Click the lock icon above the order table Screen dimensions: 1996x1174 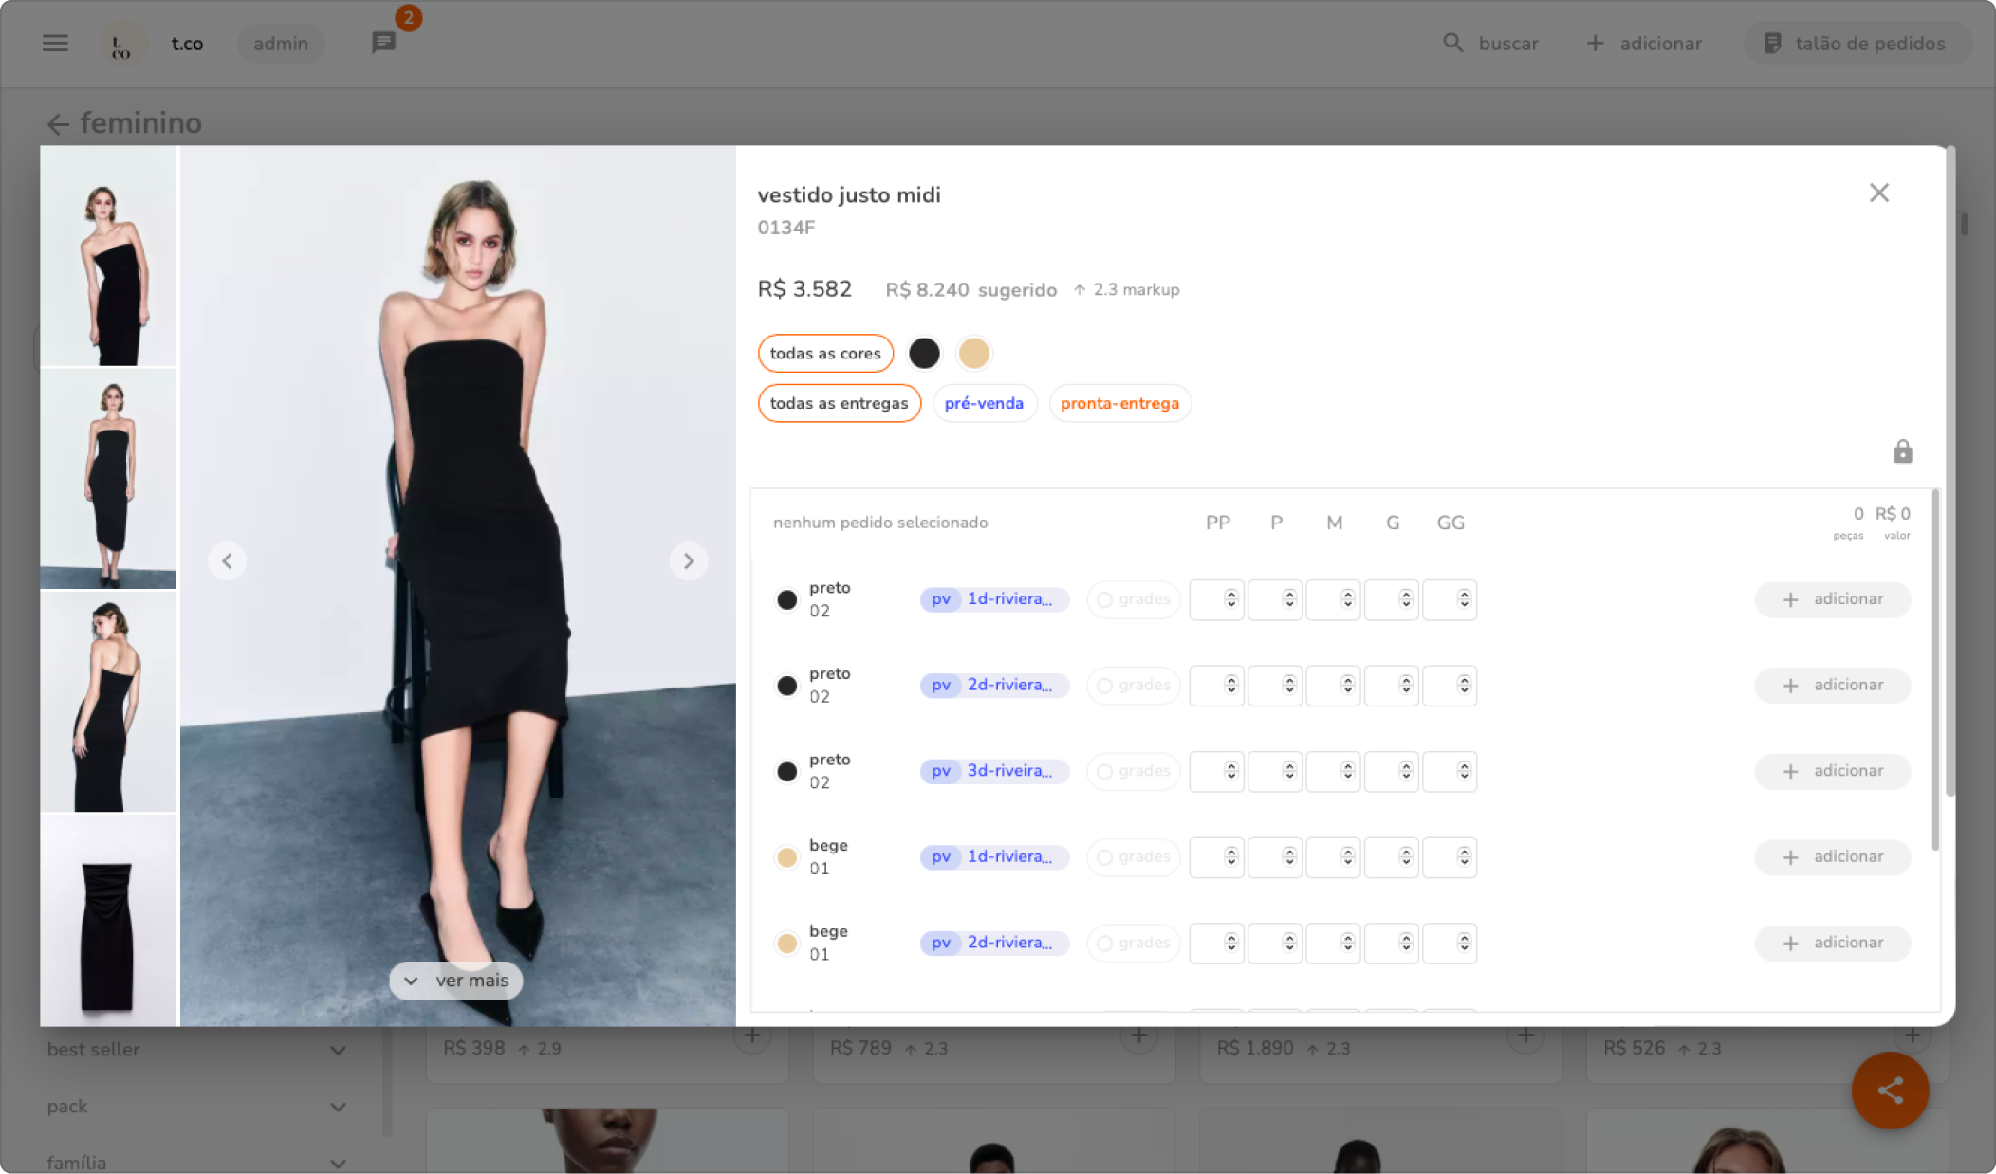tap(1902, 451)
